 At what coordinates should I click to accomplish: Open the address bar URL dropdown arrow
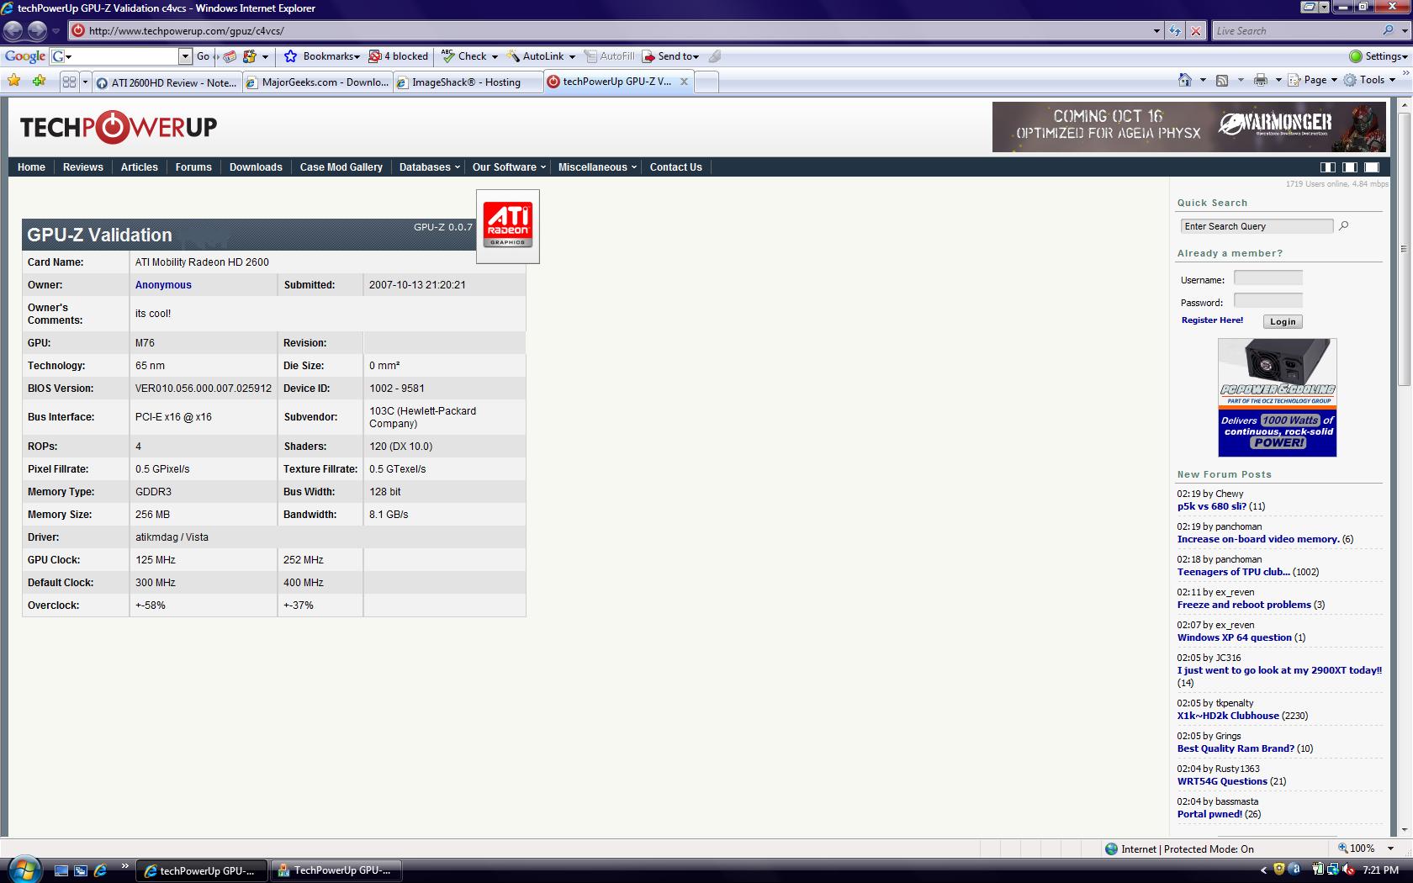point(1156,31)
